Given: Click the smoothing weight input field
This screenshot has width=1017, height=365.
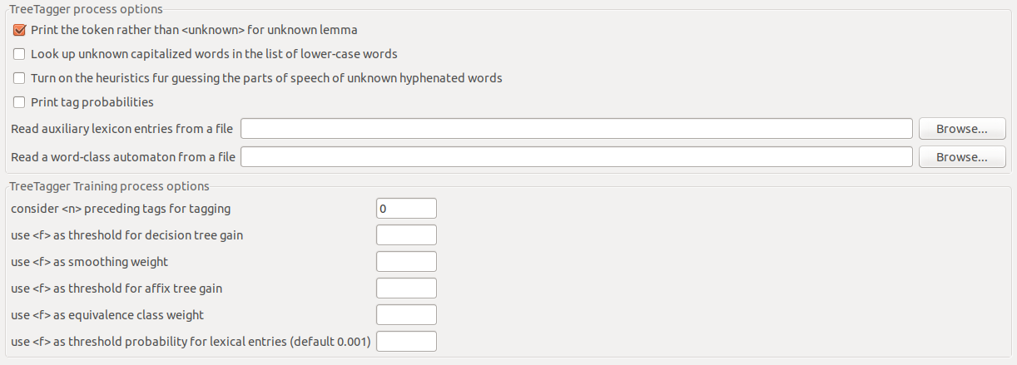Looking at the screenshot, I should (x=406, y=262).
